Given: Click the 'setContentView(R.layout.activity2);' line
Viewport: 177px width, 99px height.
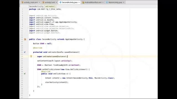Looking at the screenshot, I should [55, 61].
